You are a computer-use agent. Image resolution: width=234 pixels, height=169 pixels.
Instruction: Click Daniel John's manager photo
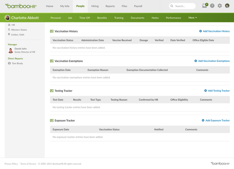click(x=11, y=51)
